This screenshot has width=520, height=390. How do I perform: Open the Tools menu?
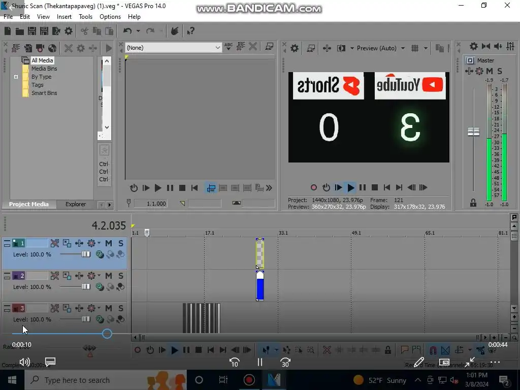click(85, 17)
